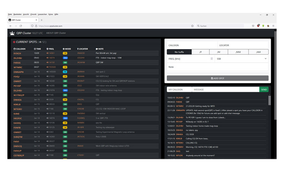This screenshot has height=172, width=284.
Task: Open the Extras menu
Action: tap(51, 14)
